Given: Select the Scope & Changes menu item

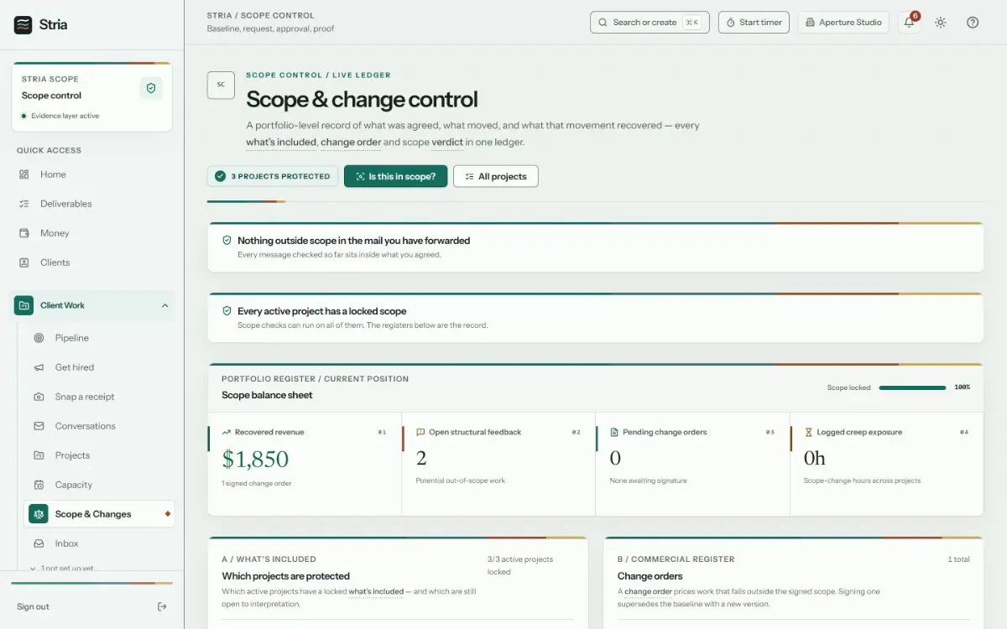Looking at the screenshot, I should pos(99,514).
